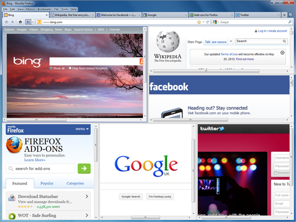Viewport: 296px width, 222px height.
Task: Click the Bing search magnifier button
Action: pos(142,62)
